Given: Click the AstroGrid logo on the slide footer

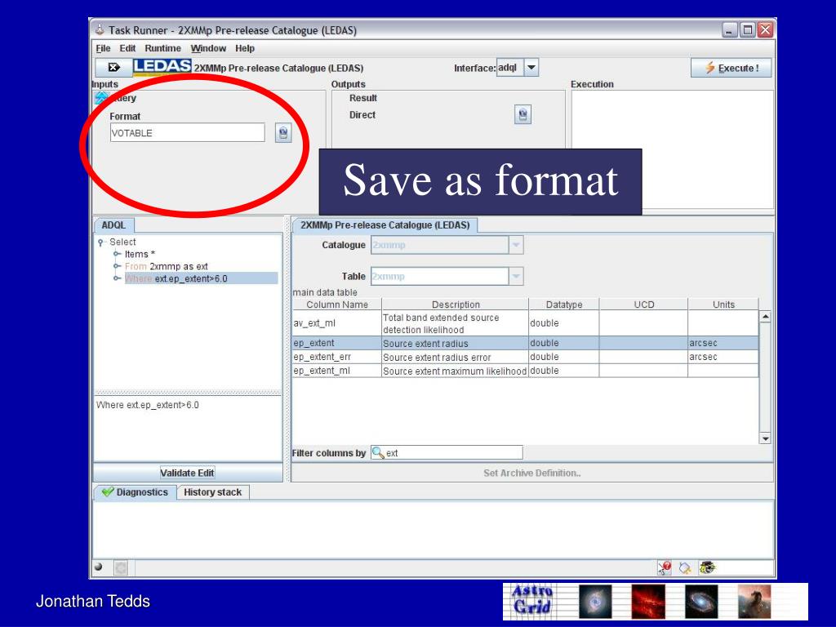Looking at the screenshot, I should 532,600.
